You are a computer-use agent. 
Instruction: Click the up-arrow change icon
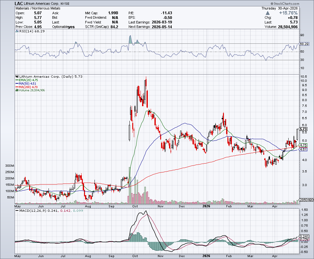tap(268, 13)
